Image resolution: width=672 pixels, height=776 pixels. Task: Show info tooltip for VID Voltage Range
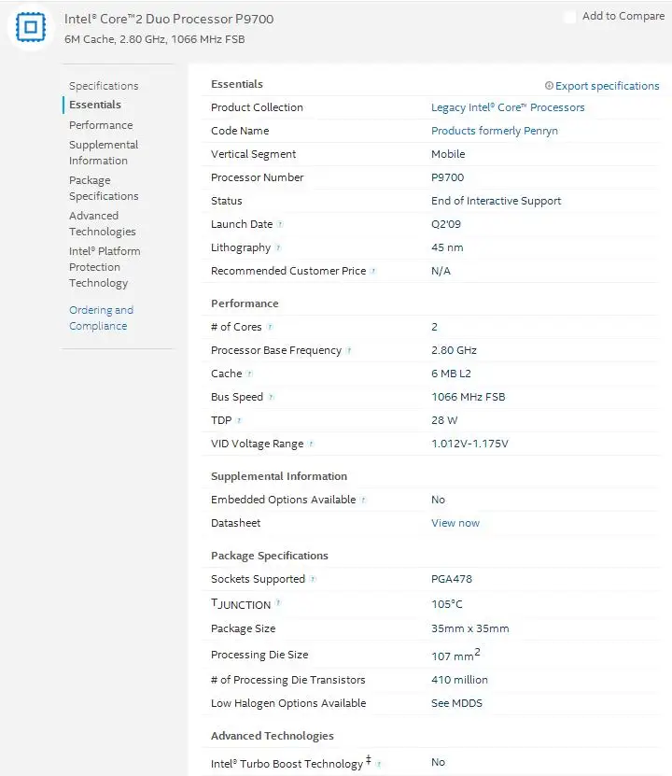pos(311,444)
